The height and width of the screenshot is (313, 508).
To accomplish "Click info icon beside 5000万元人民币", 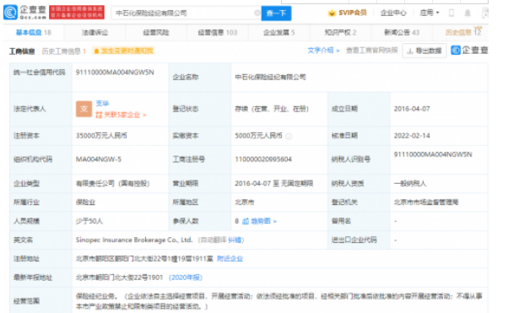I will point(289,137).
